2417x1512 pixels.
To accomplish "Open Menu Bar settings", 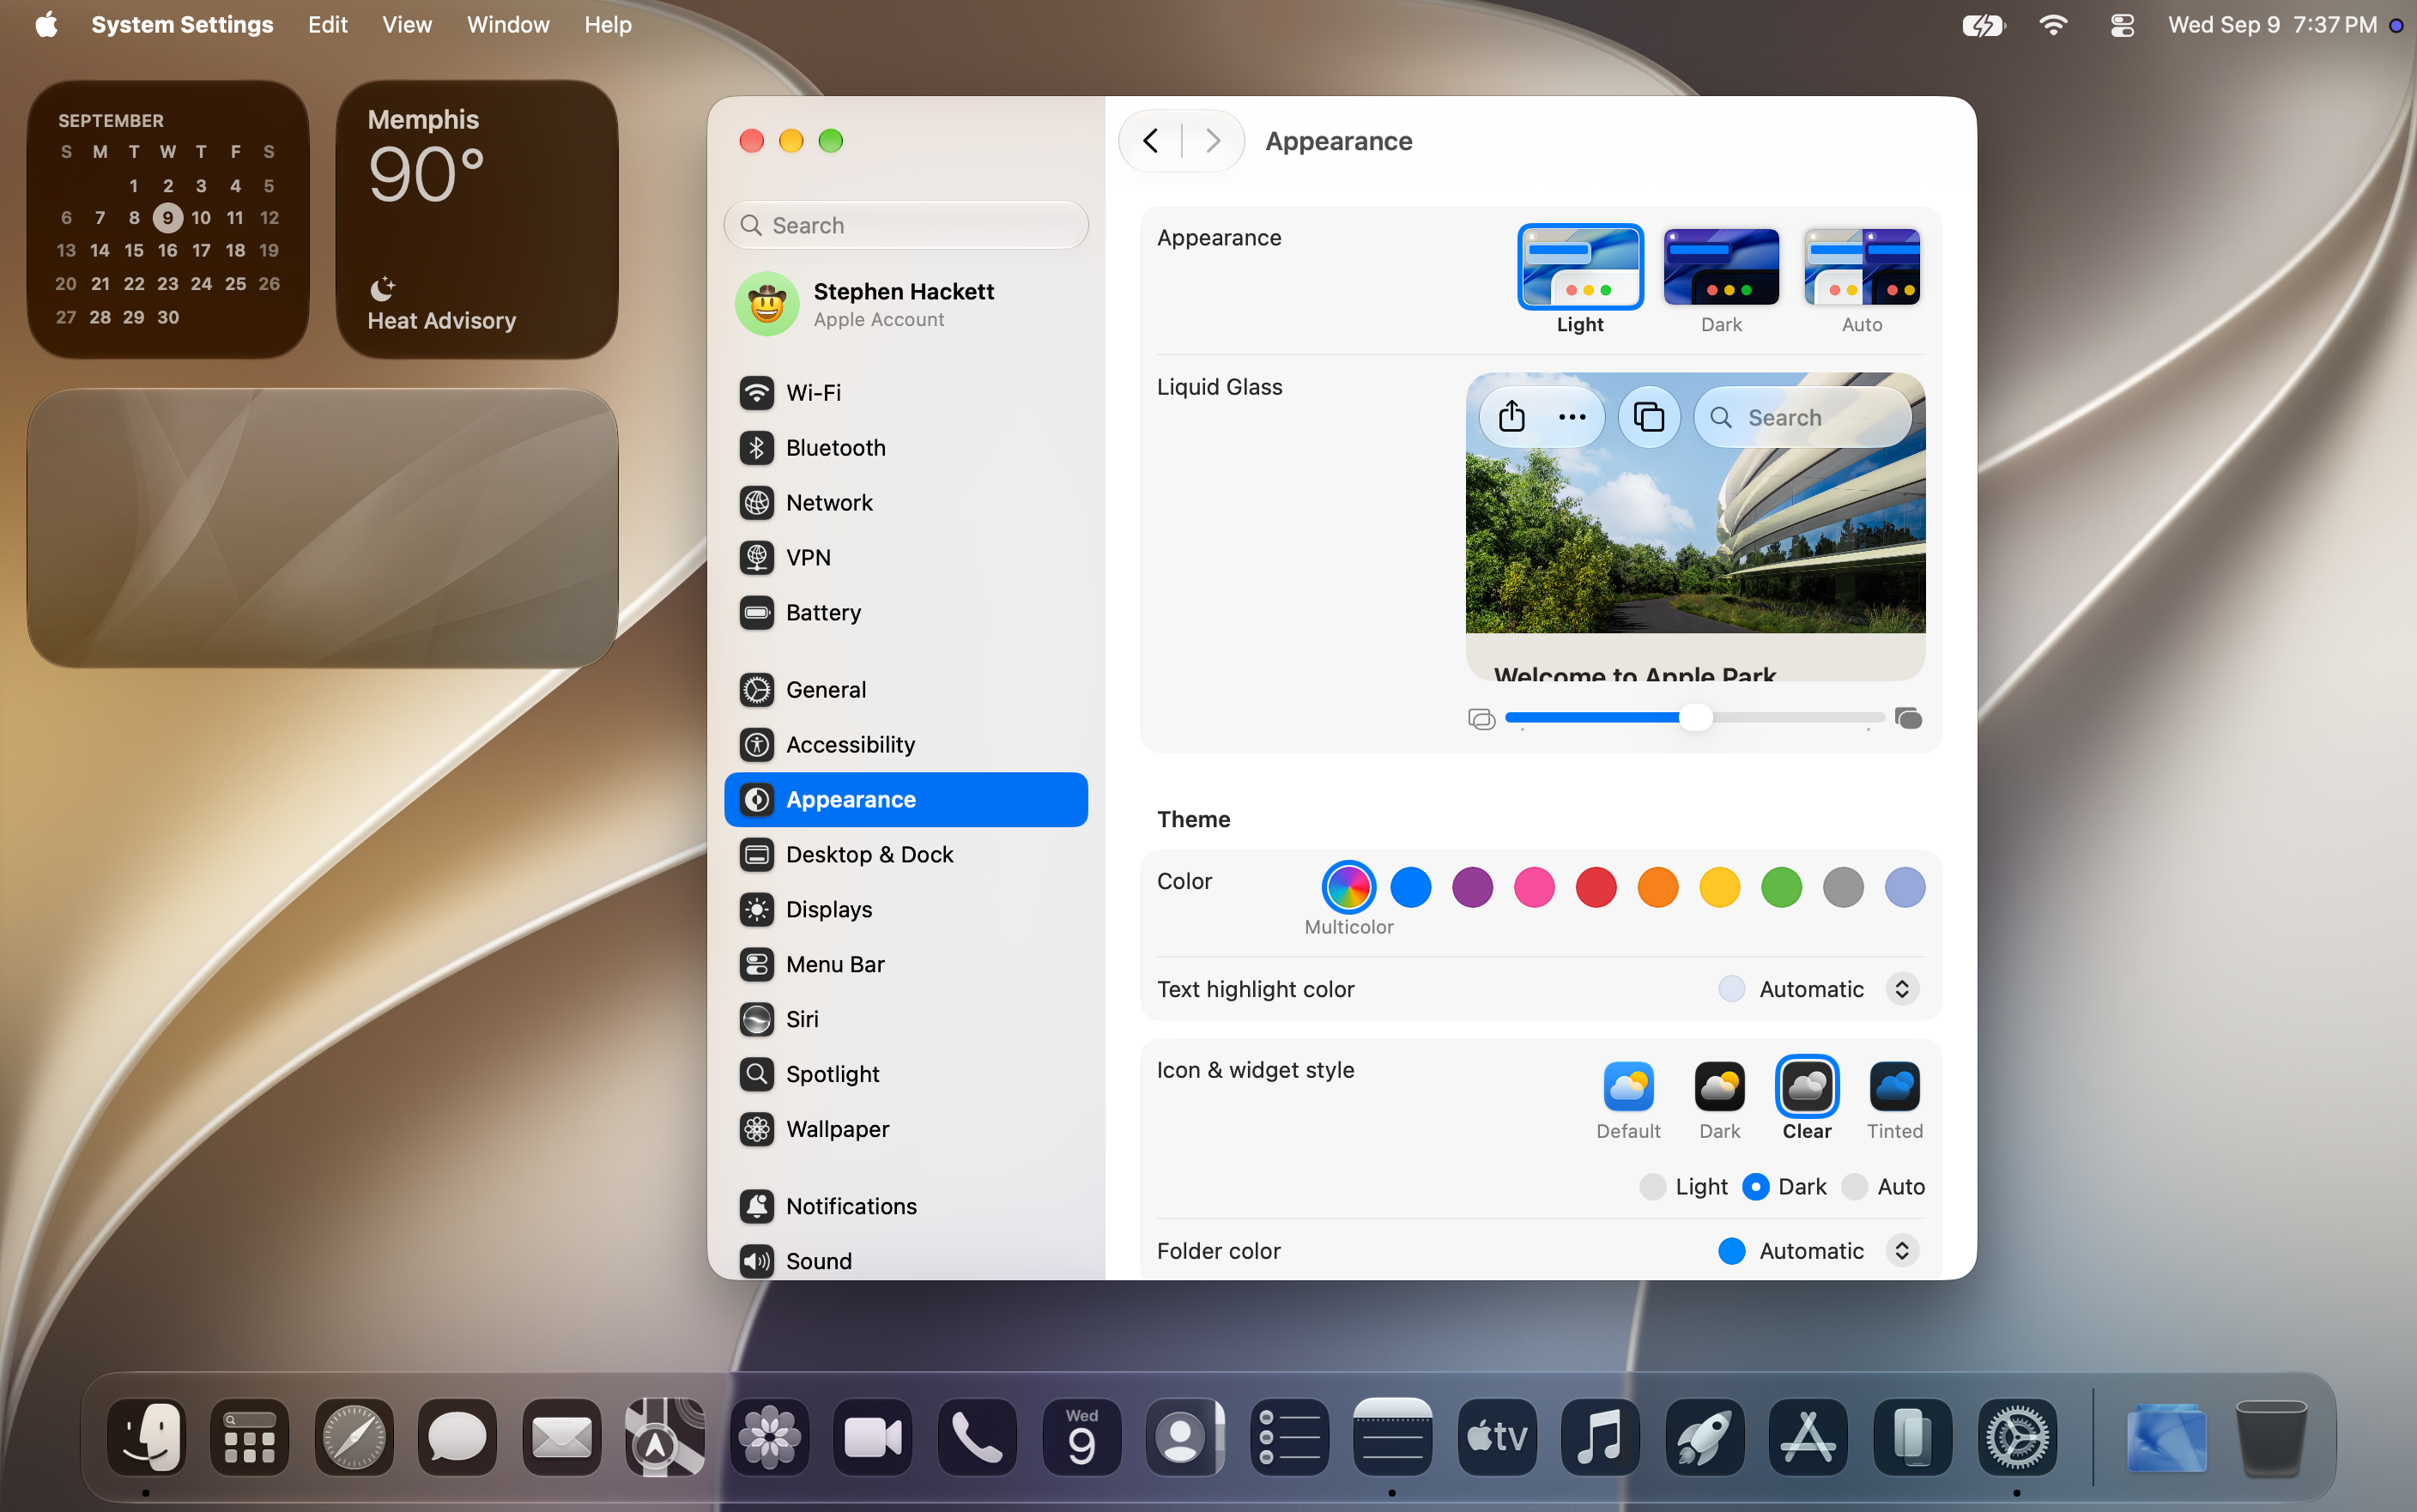I will click(x=905, y=964).
